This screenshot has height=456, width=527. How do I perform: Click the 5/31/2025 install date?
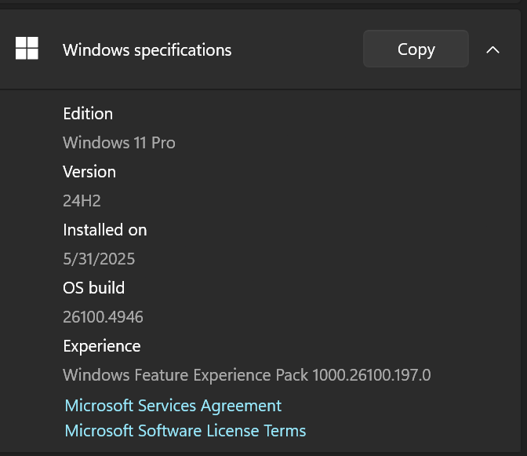click(x=99, y=259)
